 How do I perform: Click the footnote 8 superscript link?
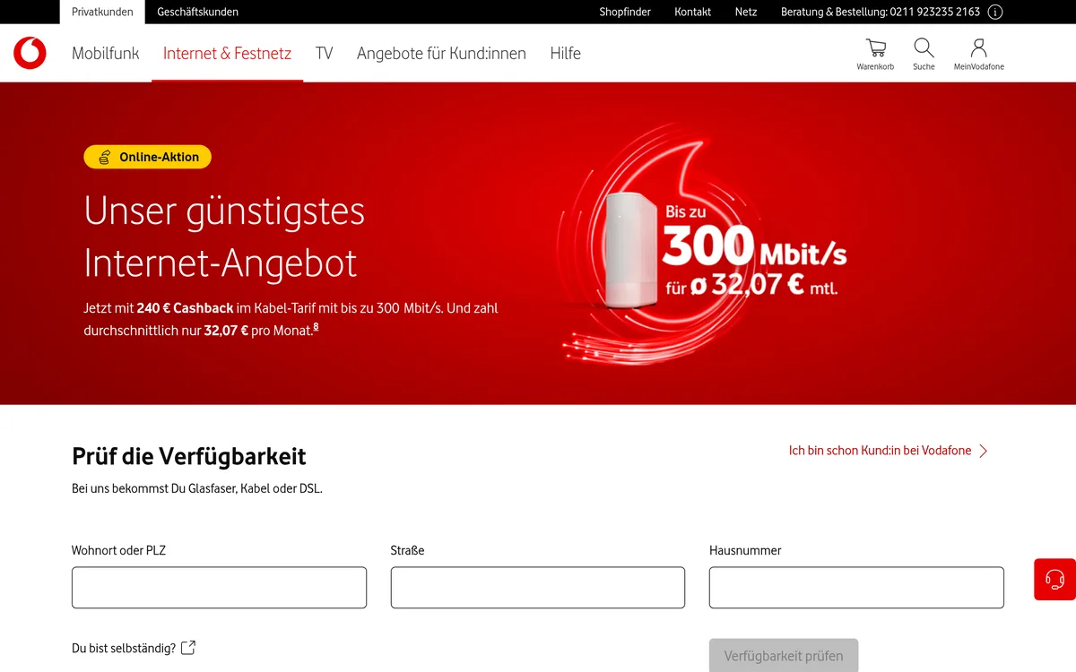pyautogui.click(x=316, y=328)
